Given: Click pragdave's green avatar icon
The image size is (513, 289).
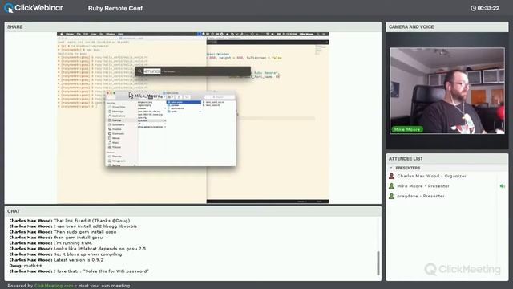Looking at the screenshot, I should (391, 196).
